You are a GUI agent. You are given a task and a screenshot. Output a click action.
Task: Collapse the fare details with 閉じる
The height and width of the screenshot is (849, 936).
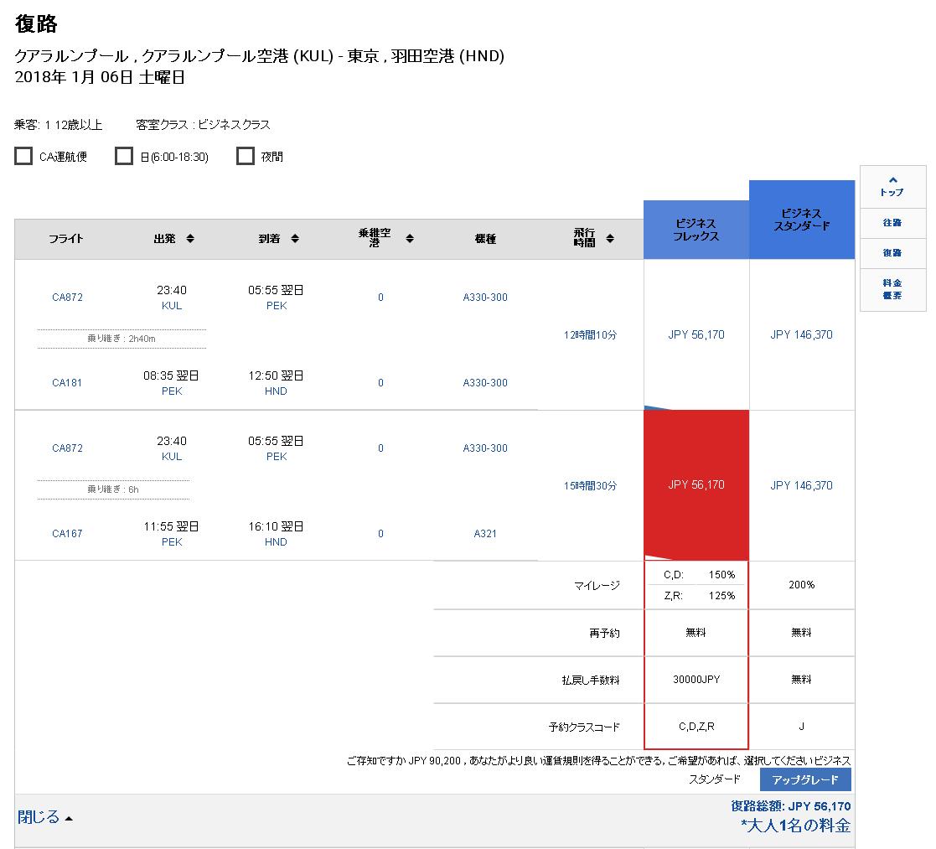point(44,817)
